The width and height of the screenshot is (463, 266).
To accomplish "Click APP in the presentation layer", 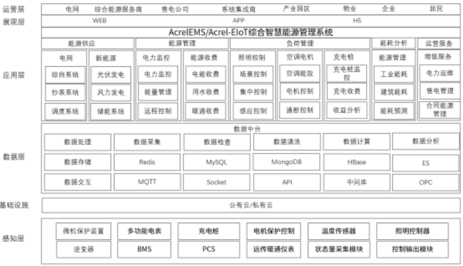I will tap(238, 21).
